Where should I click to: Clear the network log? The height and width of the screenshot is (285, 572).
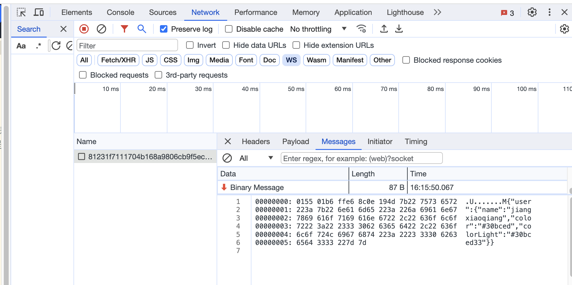click(x=101, y=29)
